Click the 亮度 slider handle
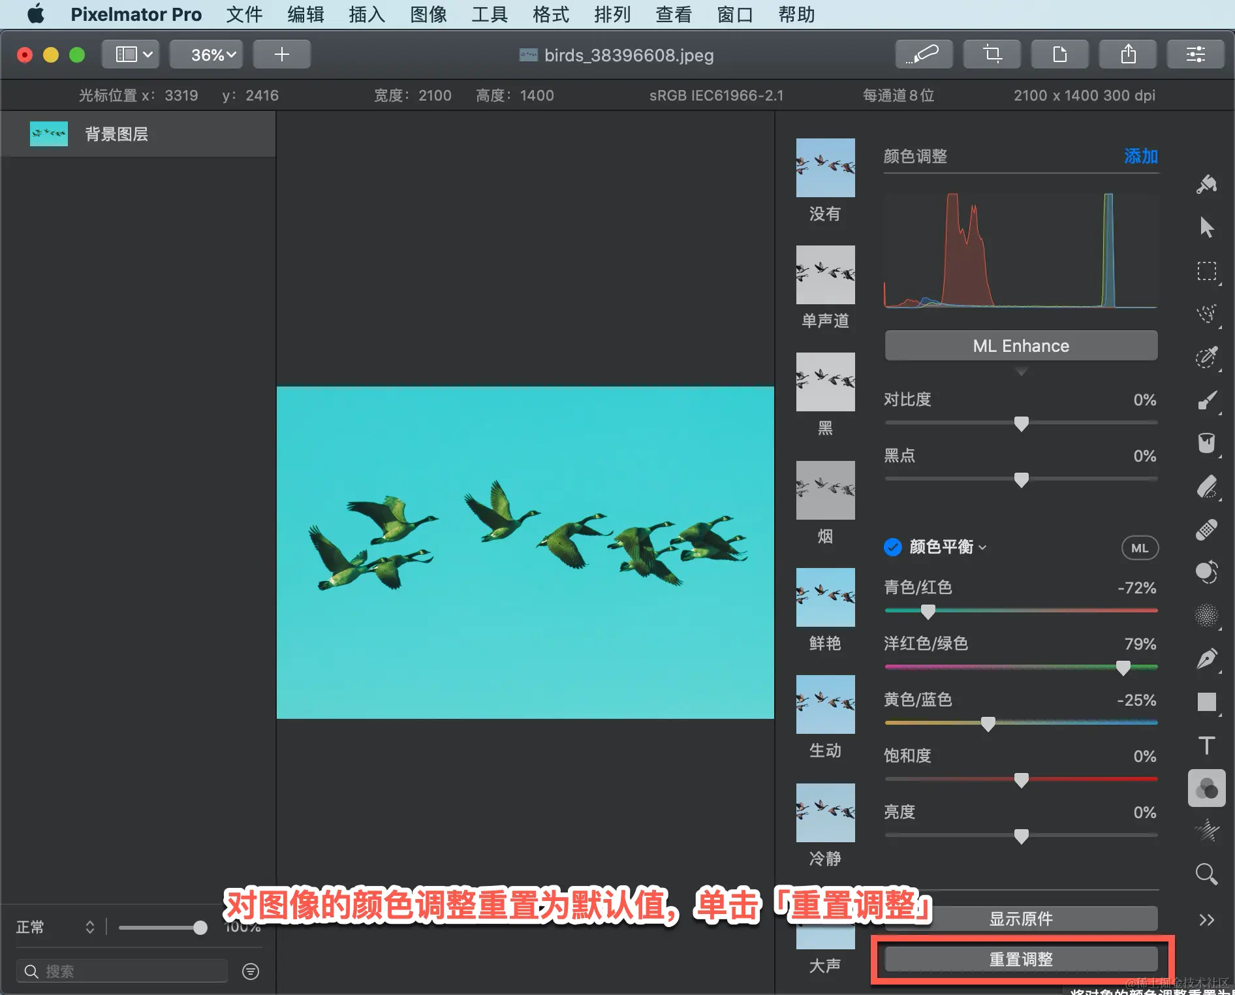Screen dimensions: 1235x995 pyautogui.click(x=1022, y=836)
